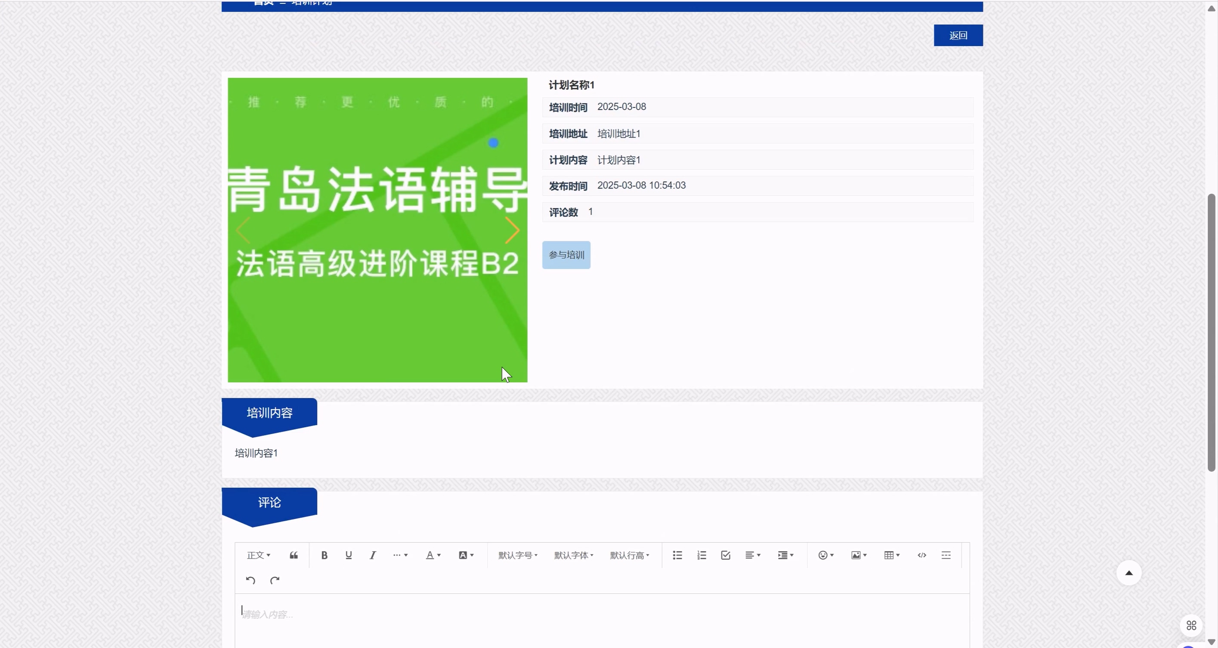Click into the comment text input area
This screenshot has width=1218, height=648.
[x=601, y=619]
